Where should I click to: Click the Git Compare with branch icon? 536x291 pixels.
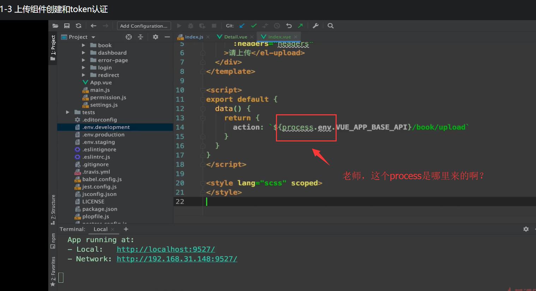tap(265, 26)
